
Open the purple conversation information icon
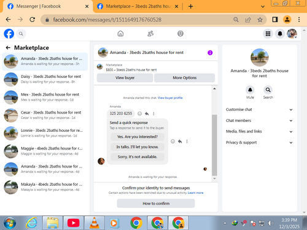coord(210,53)
